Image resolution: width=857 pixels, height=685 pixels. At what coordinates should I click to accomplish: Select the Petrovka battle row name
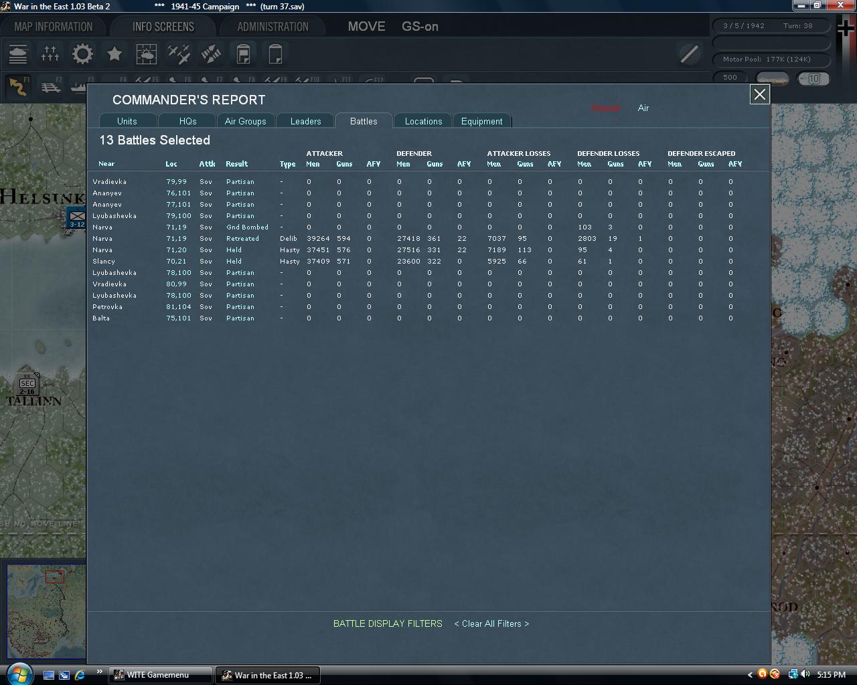coord(107,307)
